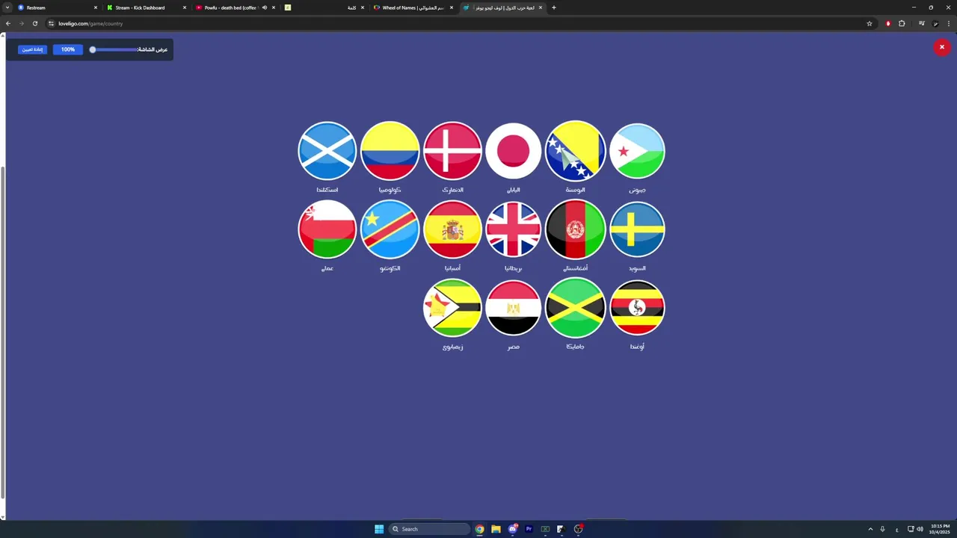Close the Wheel of Names tab
The height and width of the screenshot is (538, 957).
(451, 7)
